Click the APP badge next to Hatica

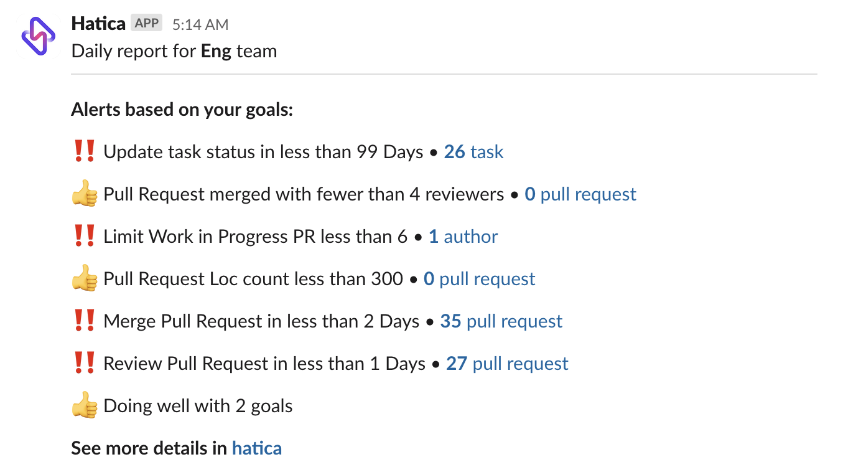pyautogui.click(x=147, y=24)
